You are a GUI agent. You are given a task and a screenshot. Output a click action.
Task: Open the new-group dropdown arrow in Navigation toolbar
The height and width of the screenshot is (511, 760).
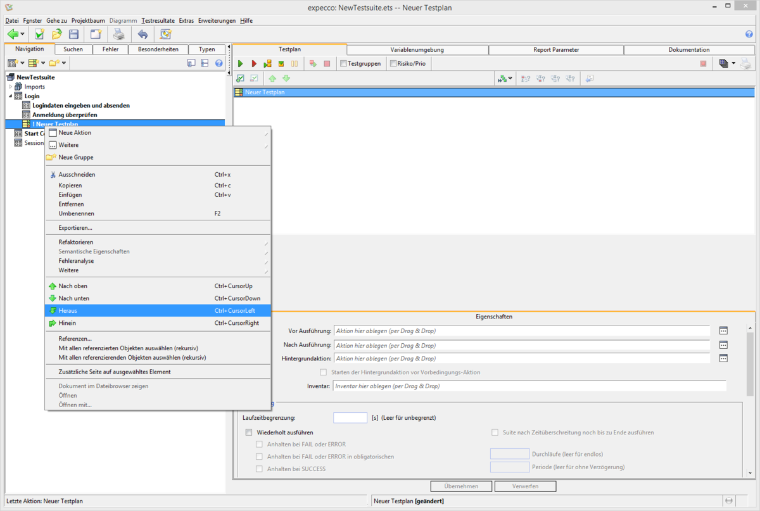tap(63, 63)
